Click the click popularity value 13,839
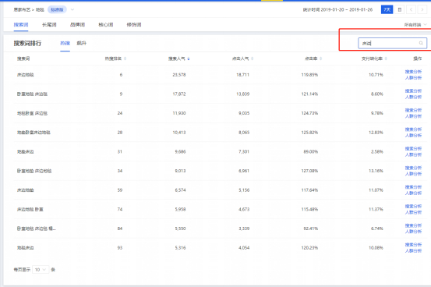 pyautogui.click(x=242, y=94)
